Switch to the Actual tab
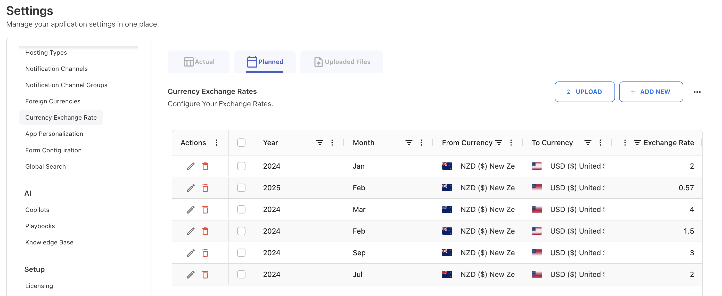This screenshot has width=722, height=296. click(199, 62)
